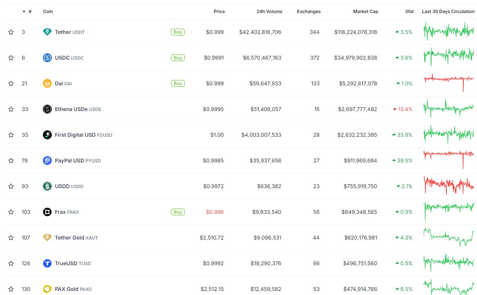Open the PayPal USD PYUSD link

(78, 161)
